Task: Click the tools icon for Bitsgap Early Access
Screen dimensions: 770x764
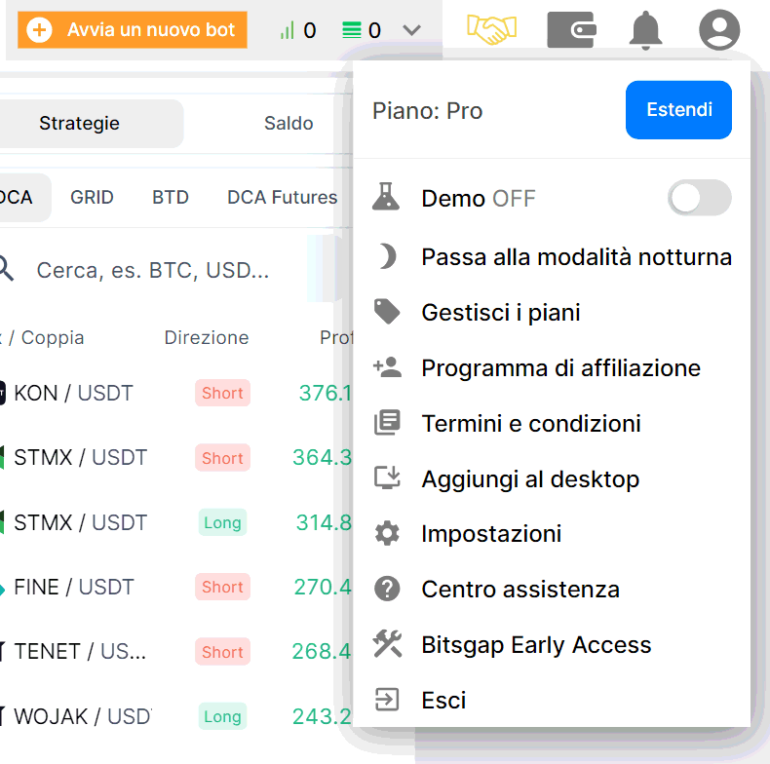Action: 388,644
